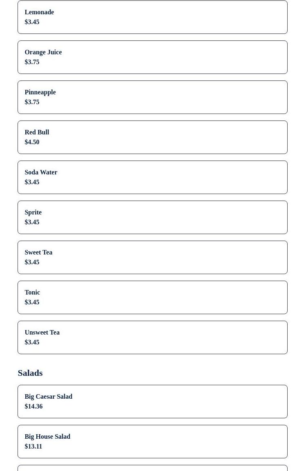Choose the Tonic drink card
297x471 pixels.
152,297
